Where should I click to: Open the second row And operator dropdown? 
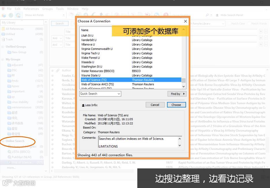tap(57, 38)
